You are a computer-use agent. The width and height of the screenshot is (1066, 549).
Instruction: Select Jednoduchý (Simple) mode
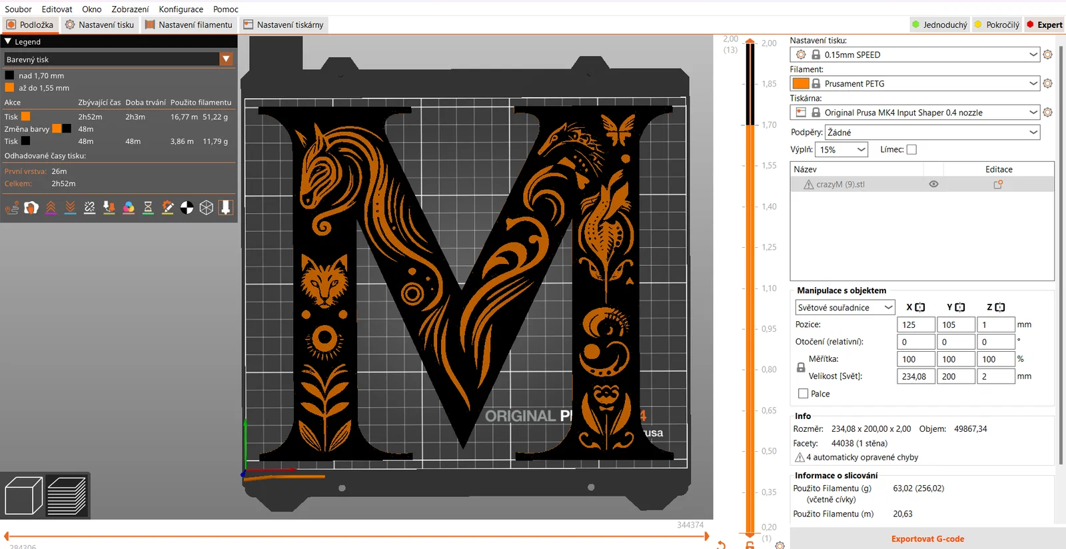(x=939, y=25)
